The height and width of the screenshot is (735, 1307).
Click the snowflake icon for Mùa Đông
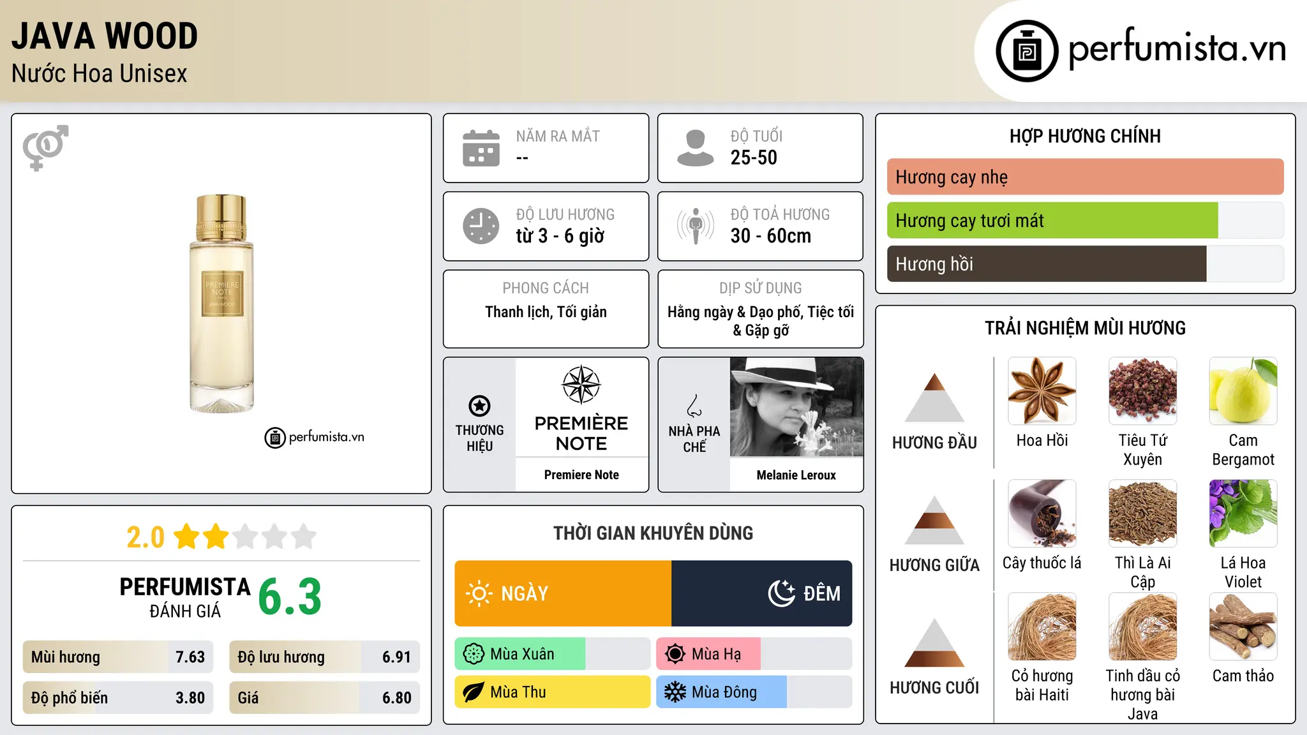point(675,692)
